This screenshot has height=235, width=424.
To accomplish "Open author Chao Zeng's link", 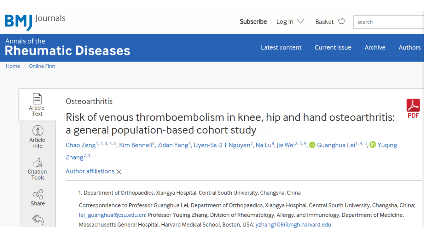I will (x=80, y=145).
